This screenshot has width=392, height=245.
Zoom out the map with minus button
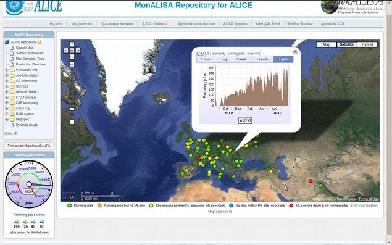coord(72,122)
